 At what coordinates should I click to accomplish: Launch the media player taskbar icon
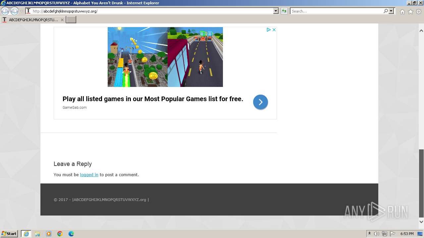49,234
